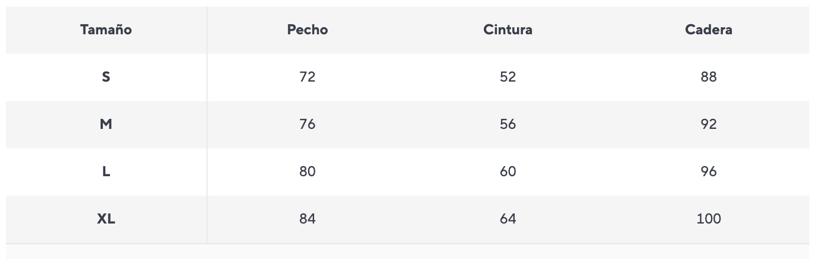Select the L size row label
Screen dimensions: 814x259
[106, 171]
